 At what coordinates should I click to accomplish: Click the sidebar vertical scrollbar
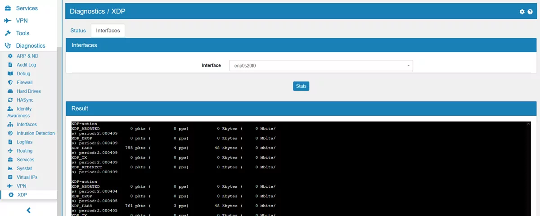point(59,130)
